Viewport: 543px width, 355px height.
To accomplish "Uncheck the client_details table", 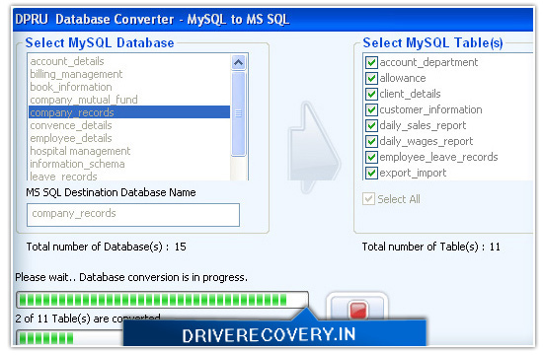I will point(371,94).
